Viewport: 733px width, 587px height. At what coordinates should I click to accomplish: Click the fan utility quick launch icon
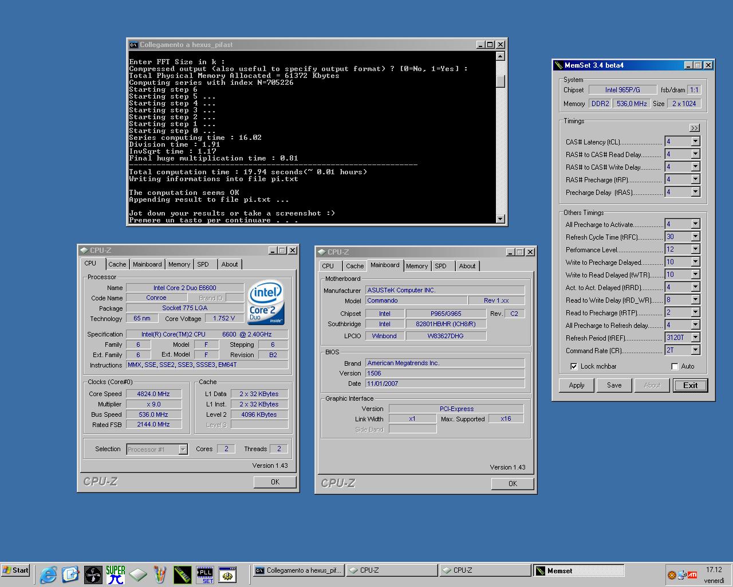[93, 574]
